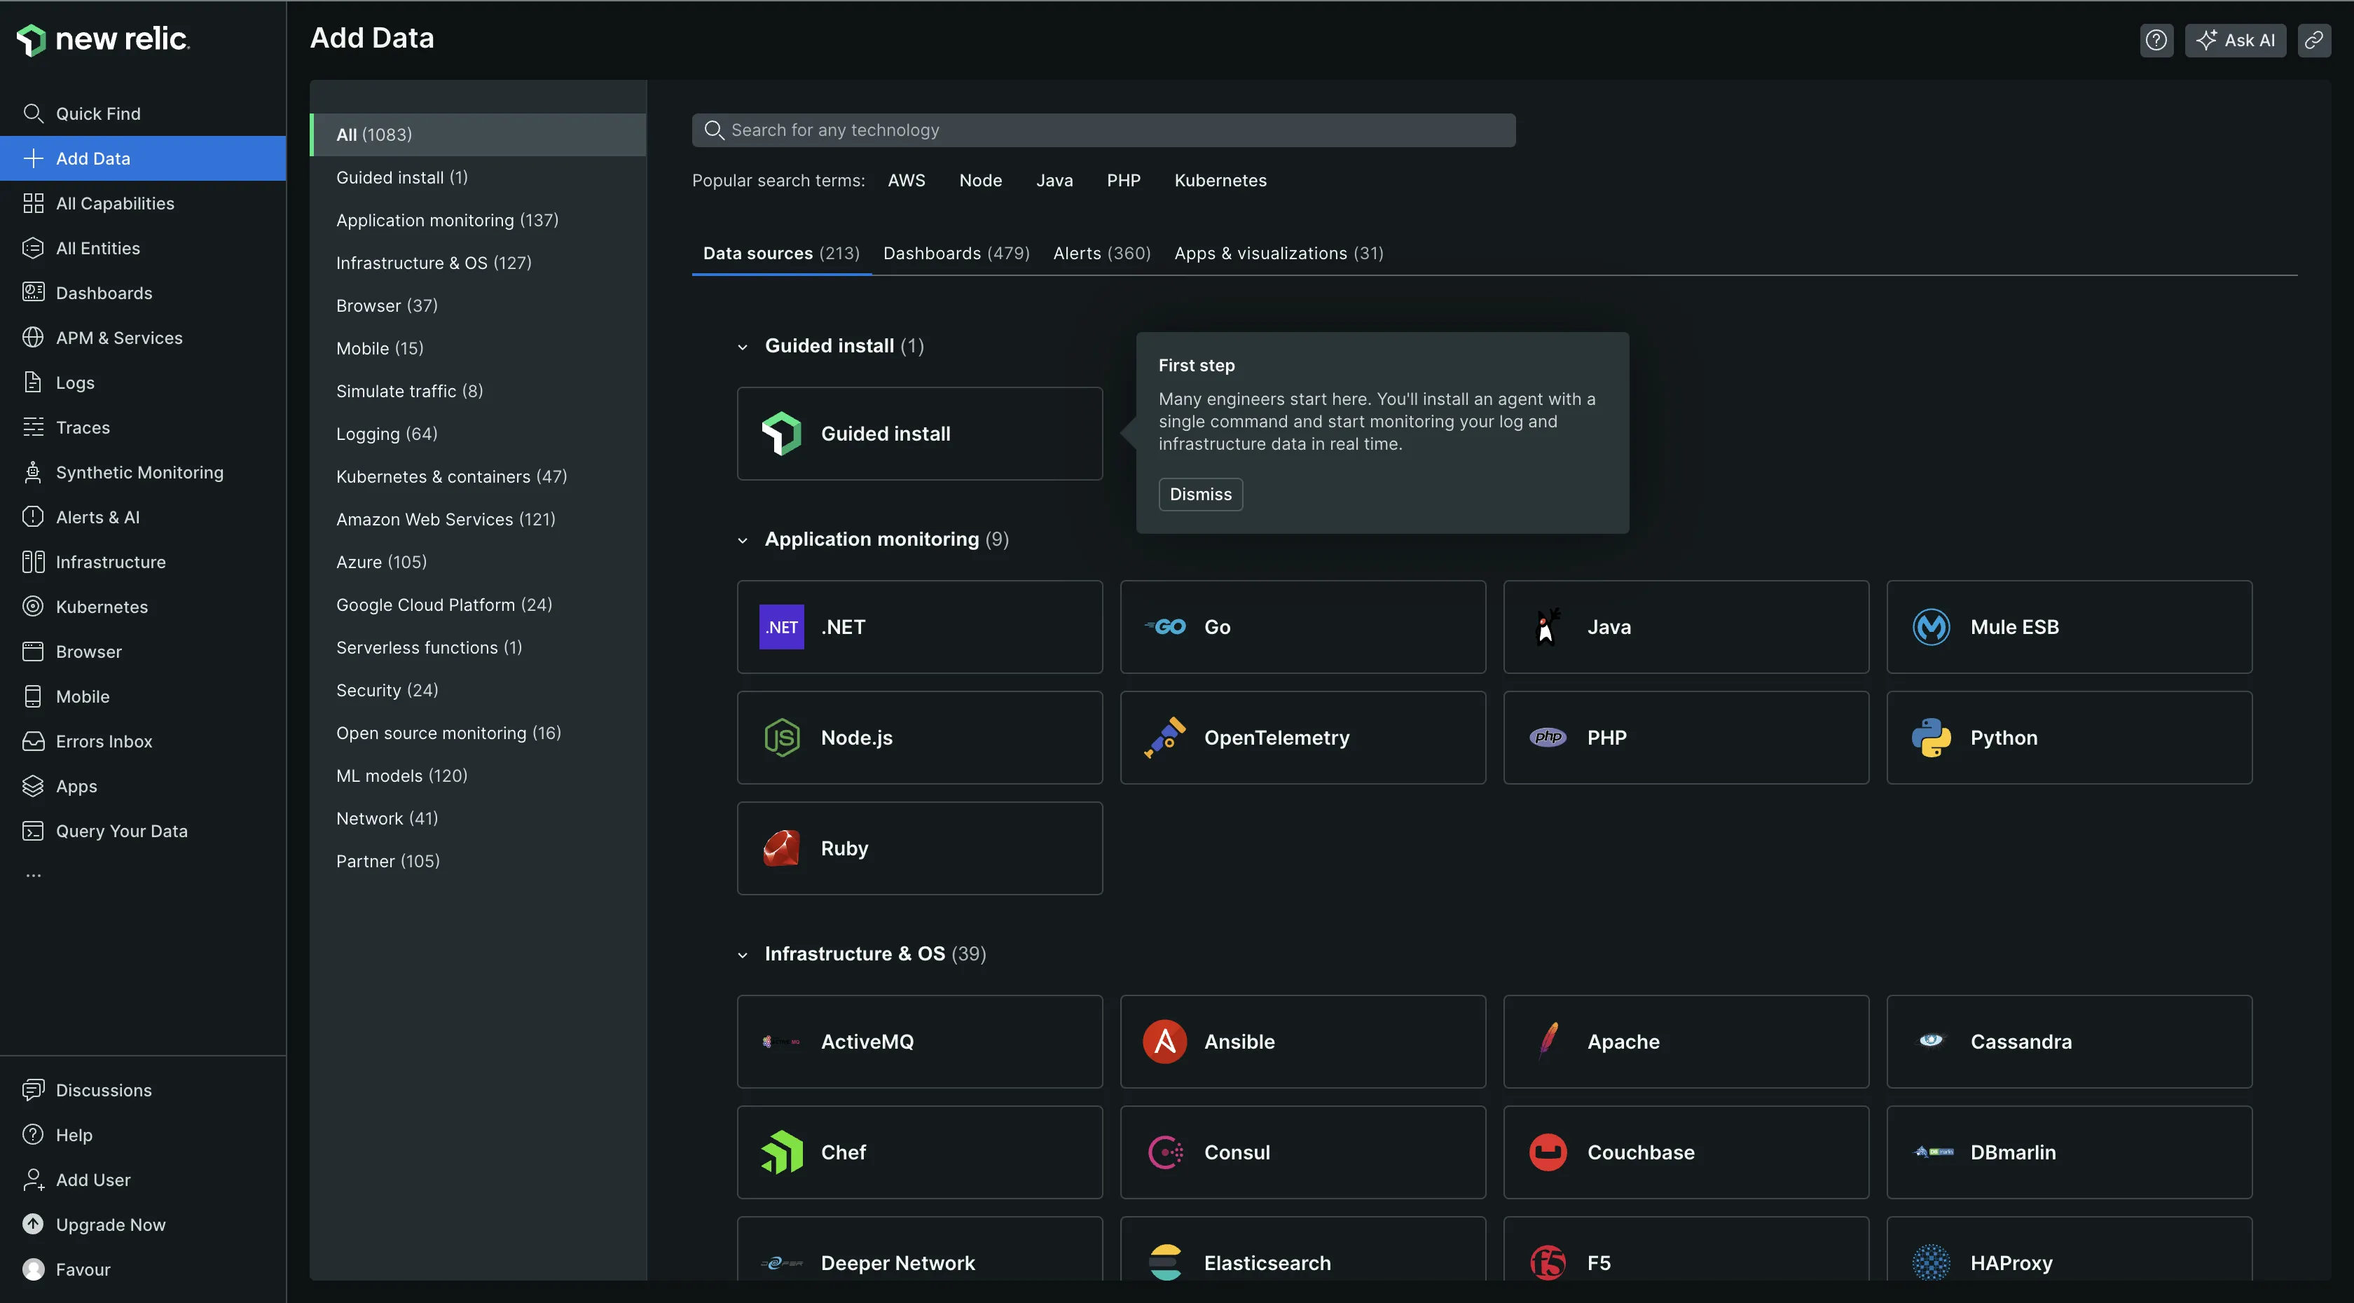Click the technology search field
The height and width of the screenshot is (1303, 2354).
coord(1103,130)
